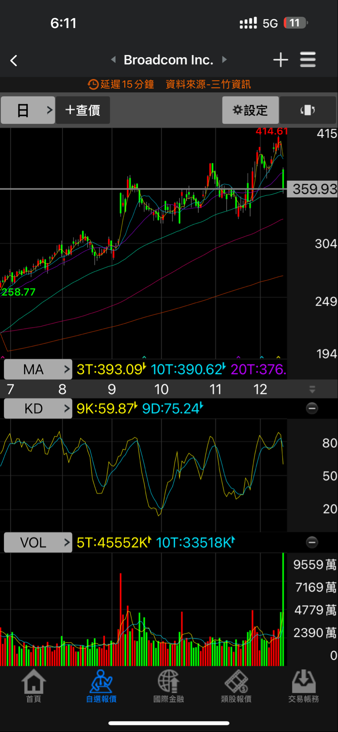Tap the 5T:45552K volume average

point(114,543)
